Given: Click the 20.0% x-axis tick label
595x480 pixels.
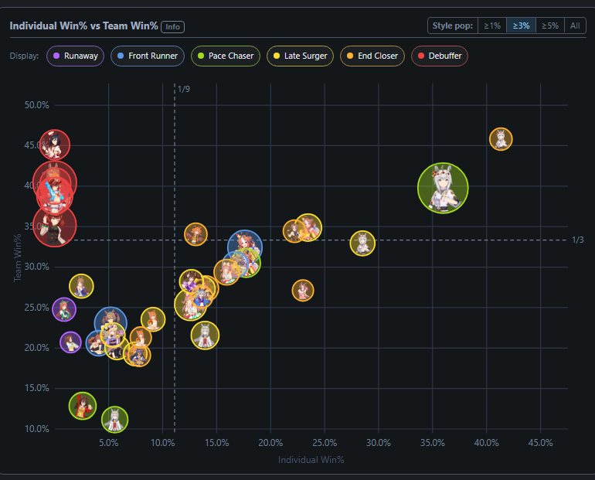Looking at the screenshot, I should tap(270, 443).
